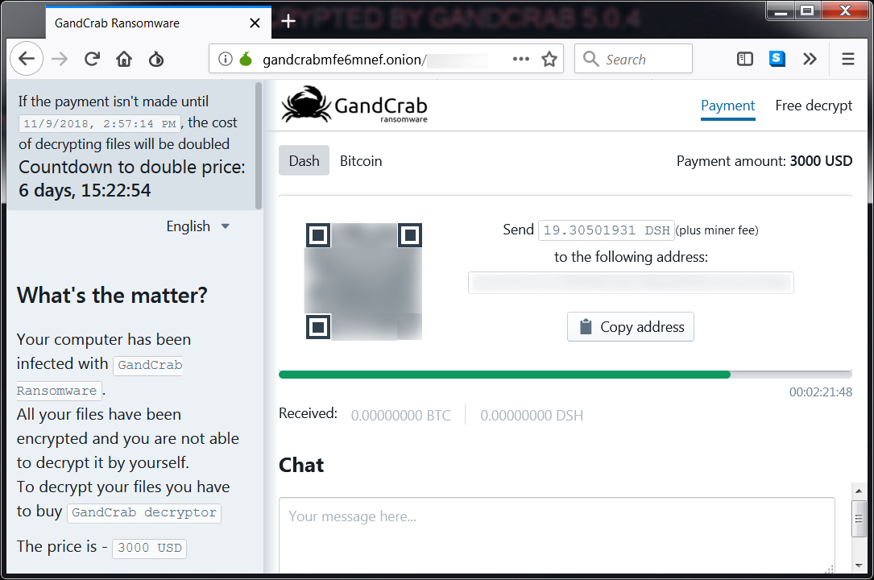Click the main page scrollbar thumb
The image size is (874, 580).
(859, 519)
